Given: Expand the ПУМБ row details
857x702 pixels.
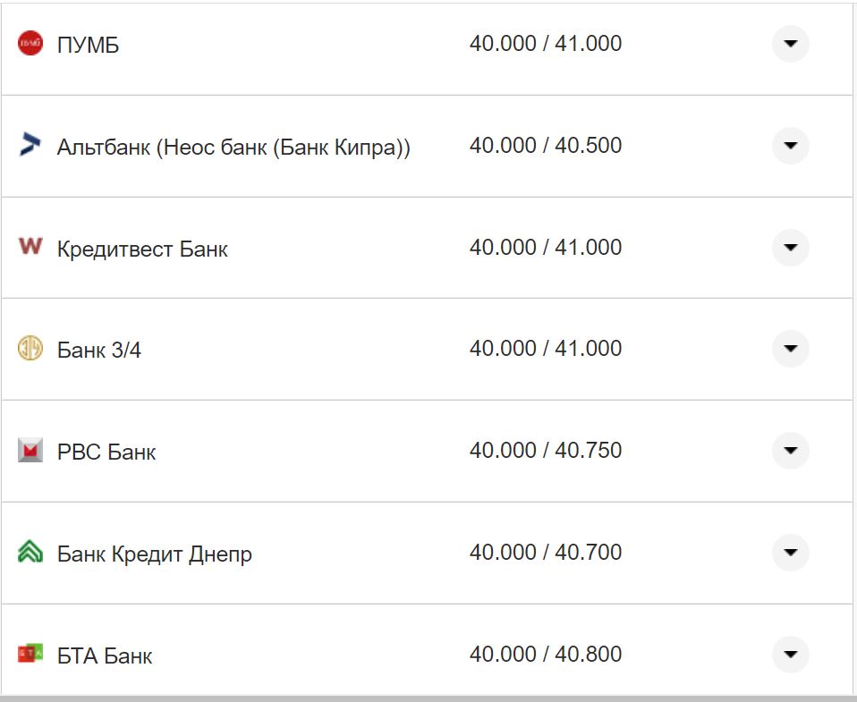Looking at the screenshot, I should [790, 44].
